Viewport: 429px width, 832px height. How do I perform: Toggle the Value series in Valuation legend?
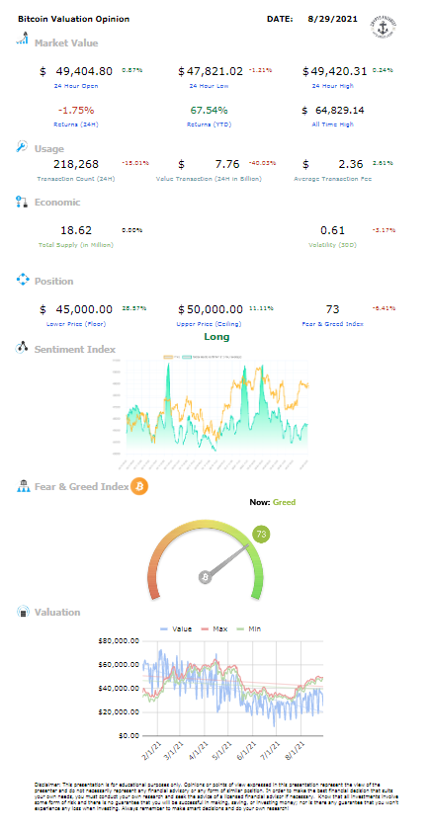pyautogui.click(x=175, y=628)
